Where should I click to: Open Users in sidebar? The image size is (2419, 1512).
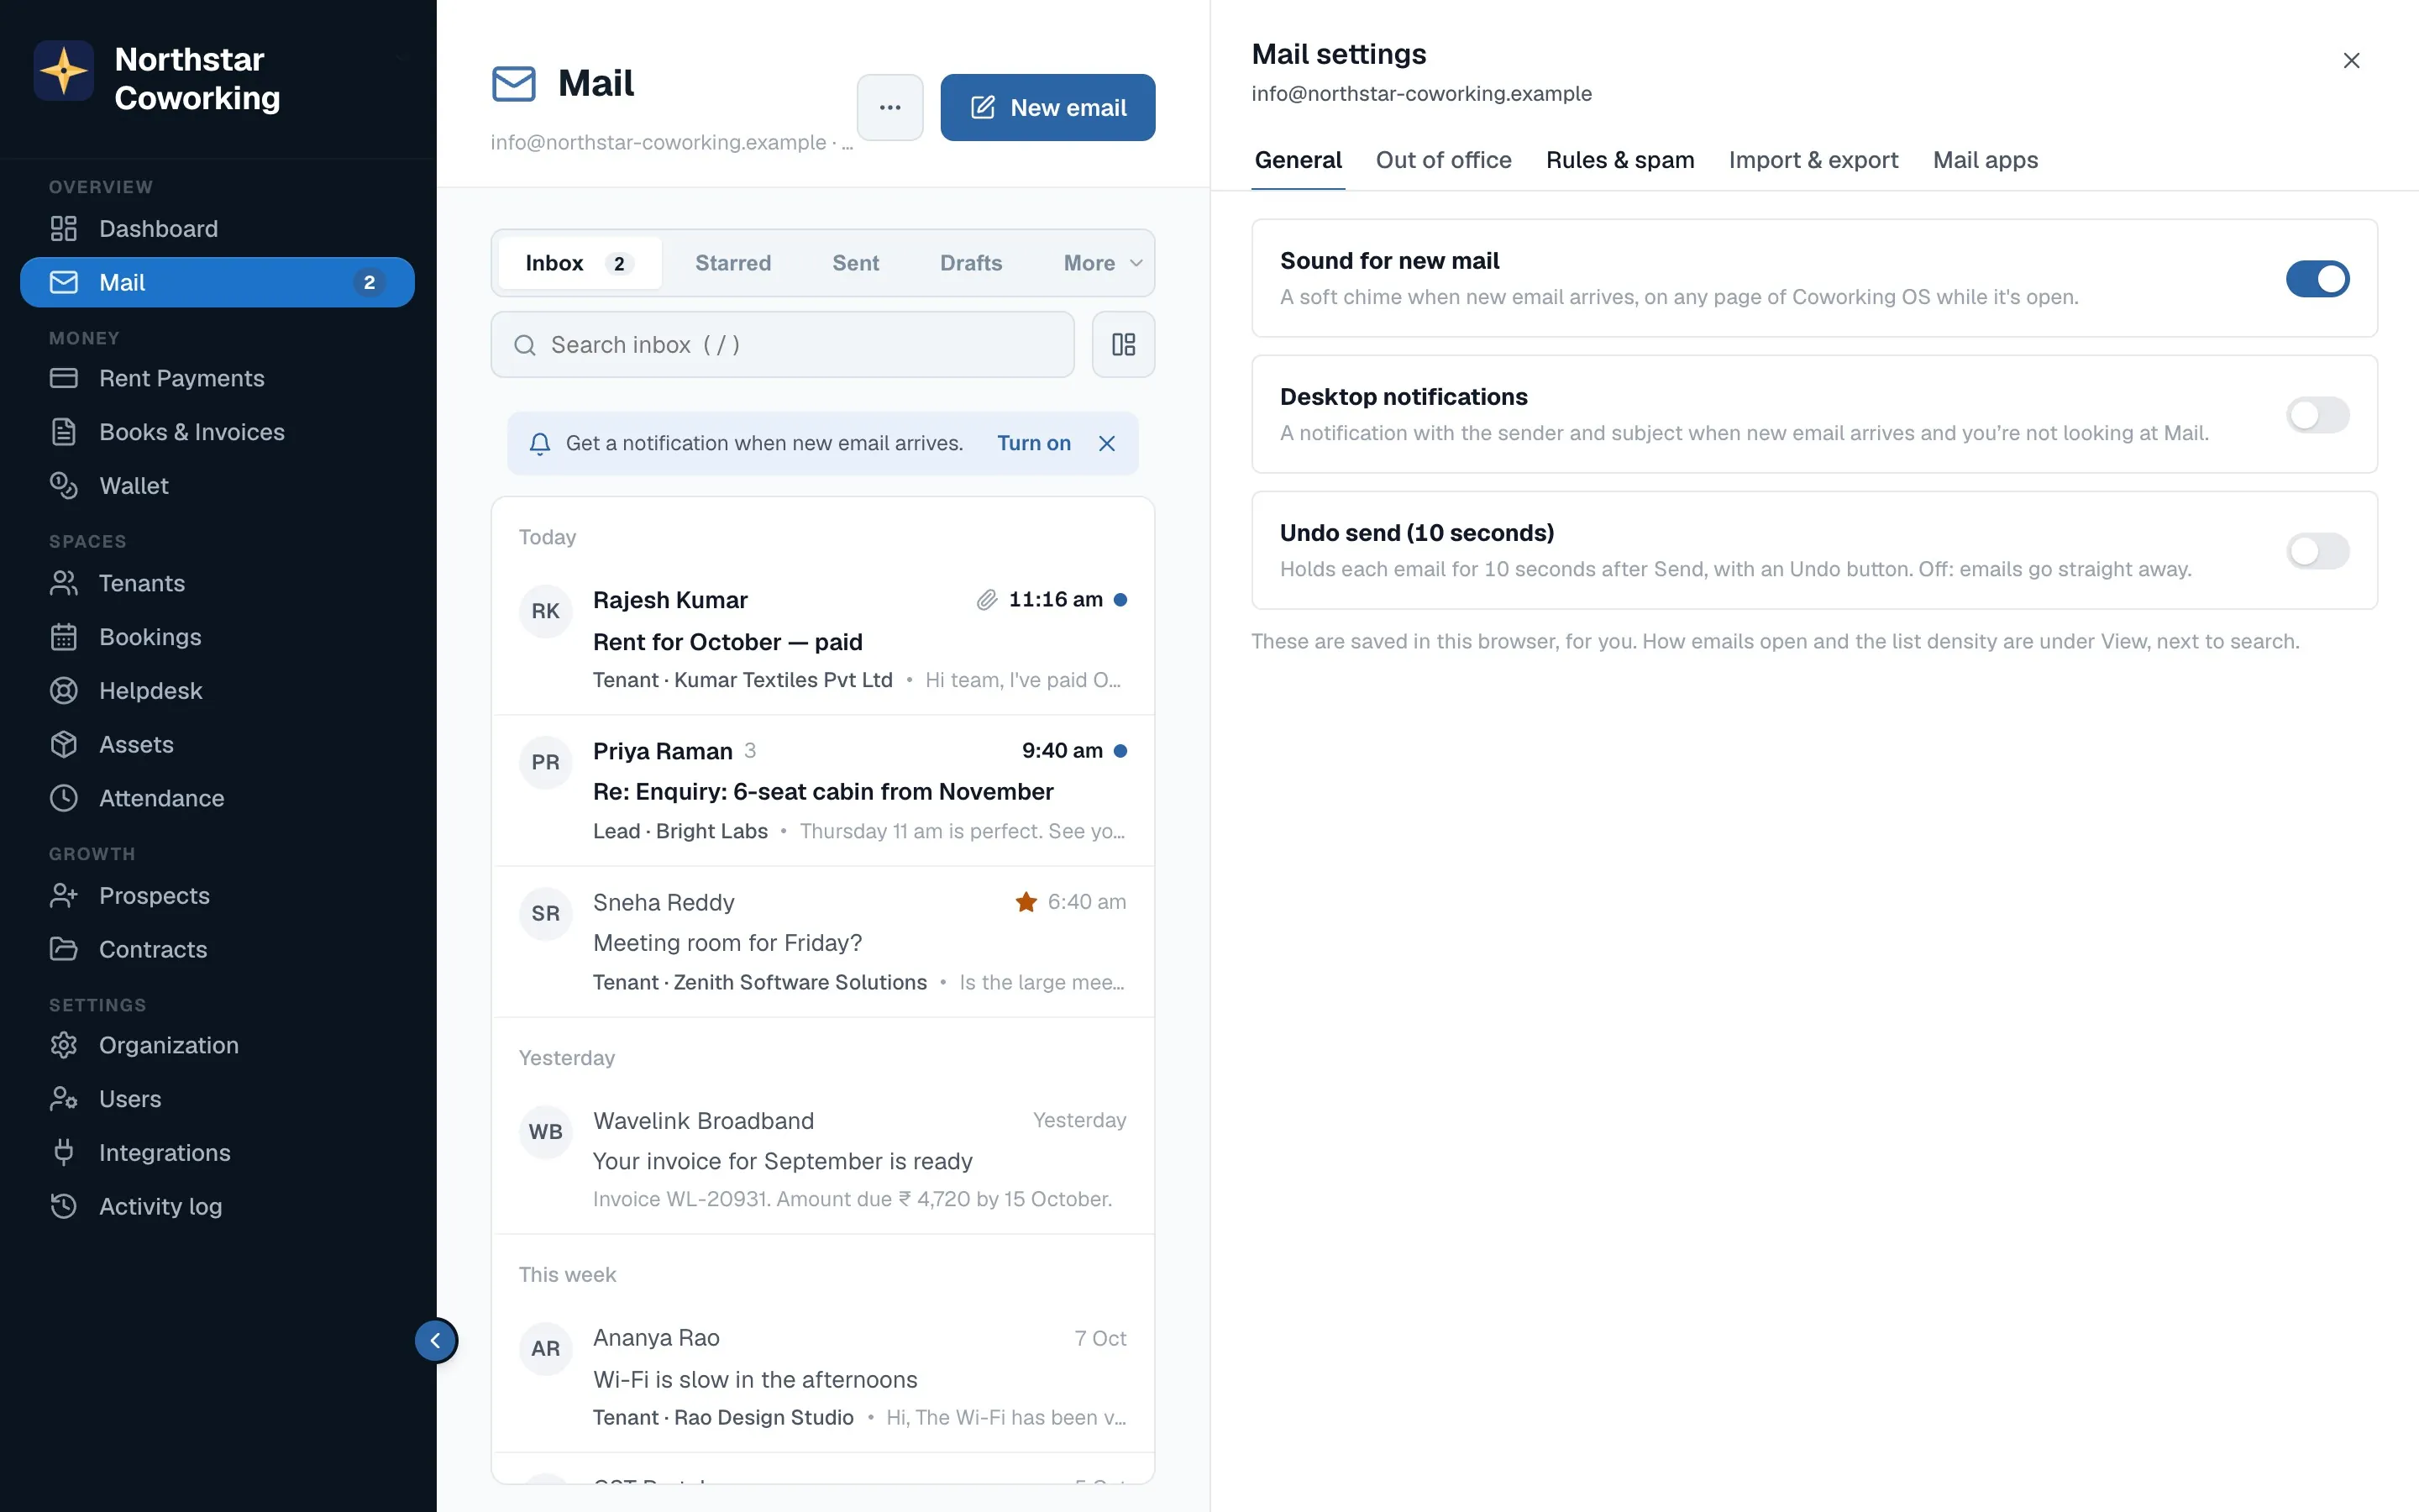tap(217, 1100)
